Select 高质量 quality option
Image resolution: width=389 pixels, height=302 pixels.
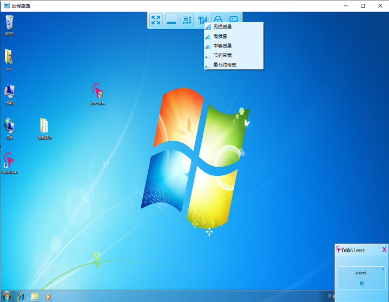pyautogui.click(x=233, y=36)
